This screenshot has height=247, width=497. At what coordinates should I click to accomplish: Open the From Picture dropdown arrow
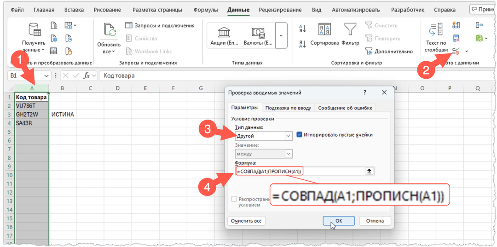click(75, 25)
